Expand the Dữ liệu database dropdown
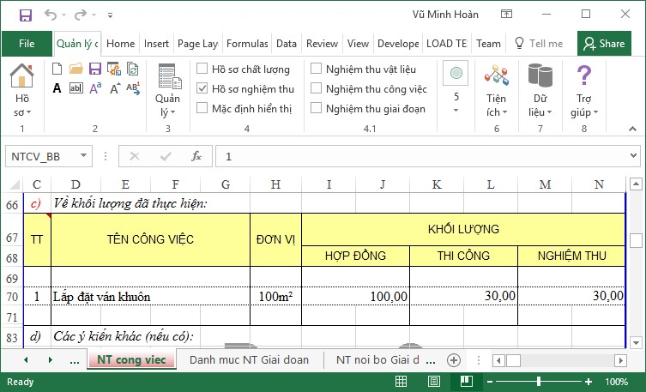Screen dimensions: 646x392 [x=540, y=93]
